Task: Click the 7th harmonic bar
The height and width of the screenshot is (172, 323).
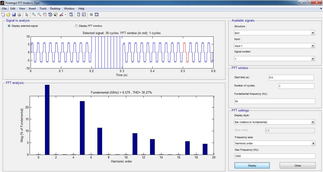Action: (x=100, y=141)
